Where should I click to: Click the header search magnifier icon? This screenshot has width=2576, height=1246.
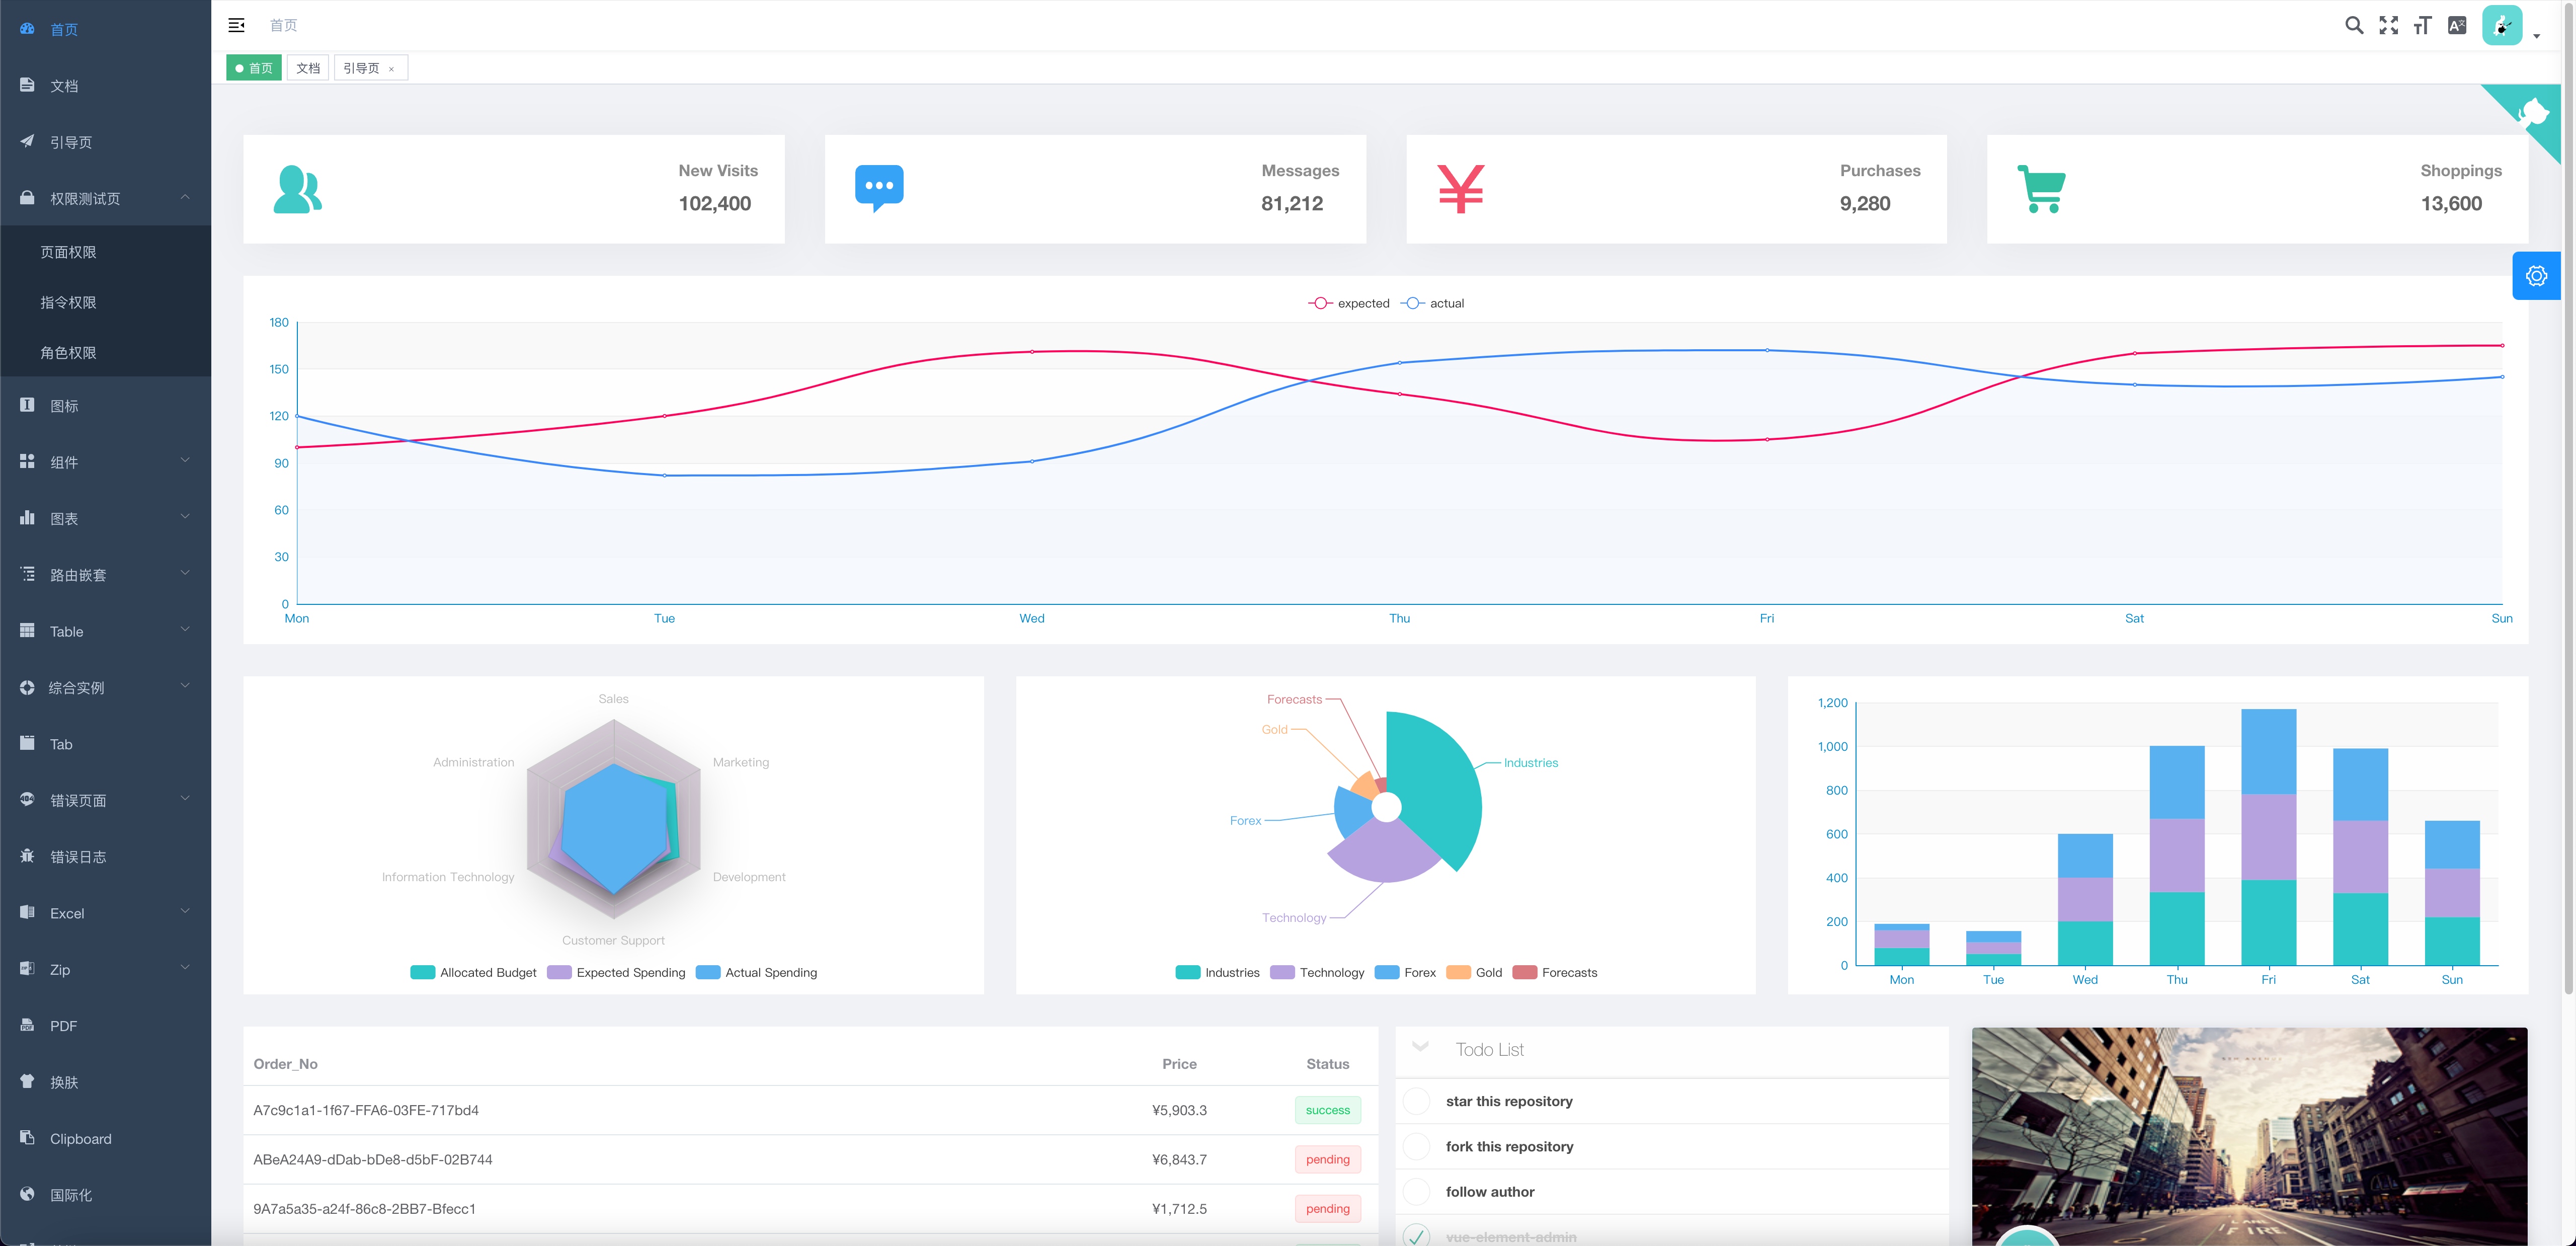point(2354,26)
